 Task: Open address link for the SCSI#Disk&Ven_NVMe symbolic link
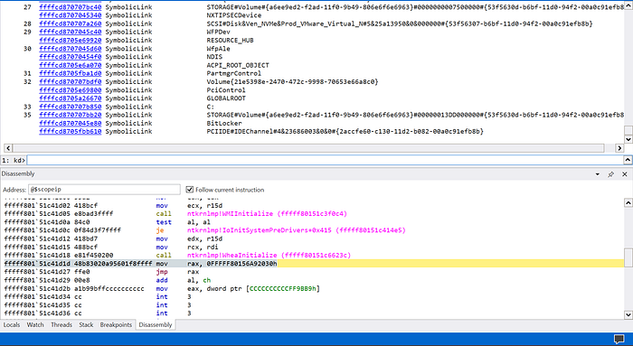(71, 23)
